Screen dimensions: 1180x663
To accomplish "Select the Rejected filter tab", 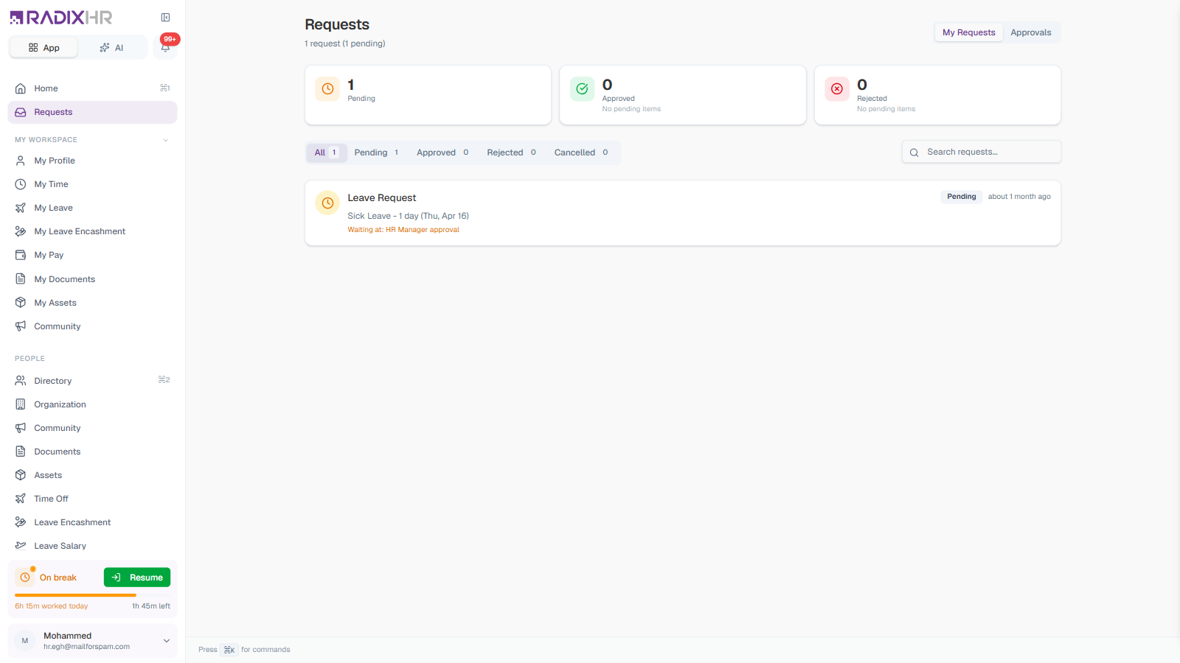I will [512, 152].
